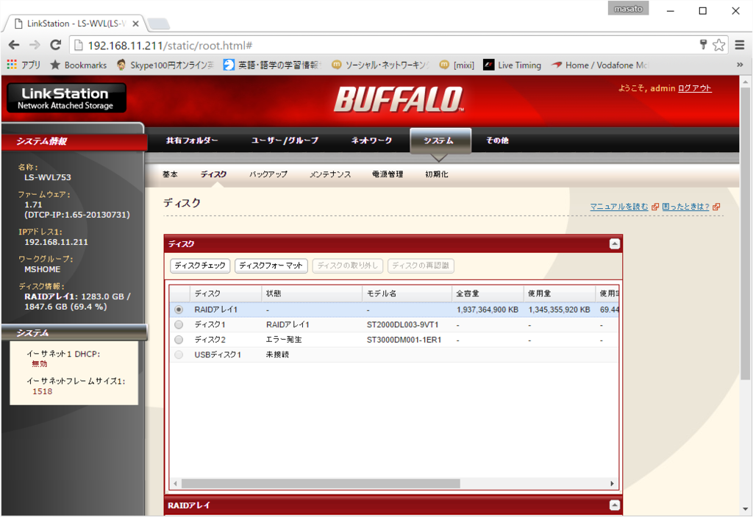This screenshot has height=517, width=753.
Task: Click external-link icon beside マニュアルを読む
Action: click(x=654, y=207)
